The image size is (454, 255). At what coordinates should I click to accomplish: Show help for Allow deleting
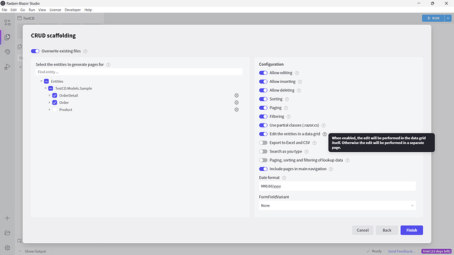[299, 91]
